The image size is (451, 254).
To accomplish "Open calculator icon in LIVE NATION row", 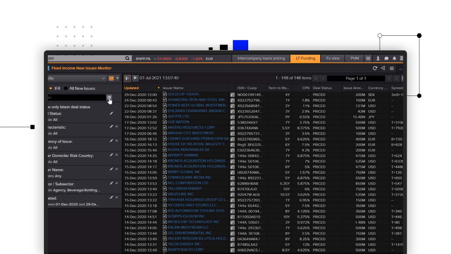I will pos(232,122).
